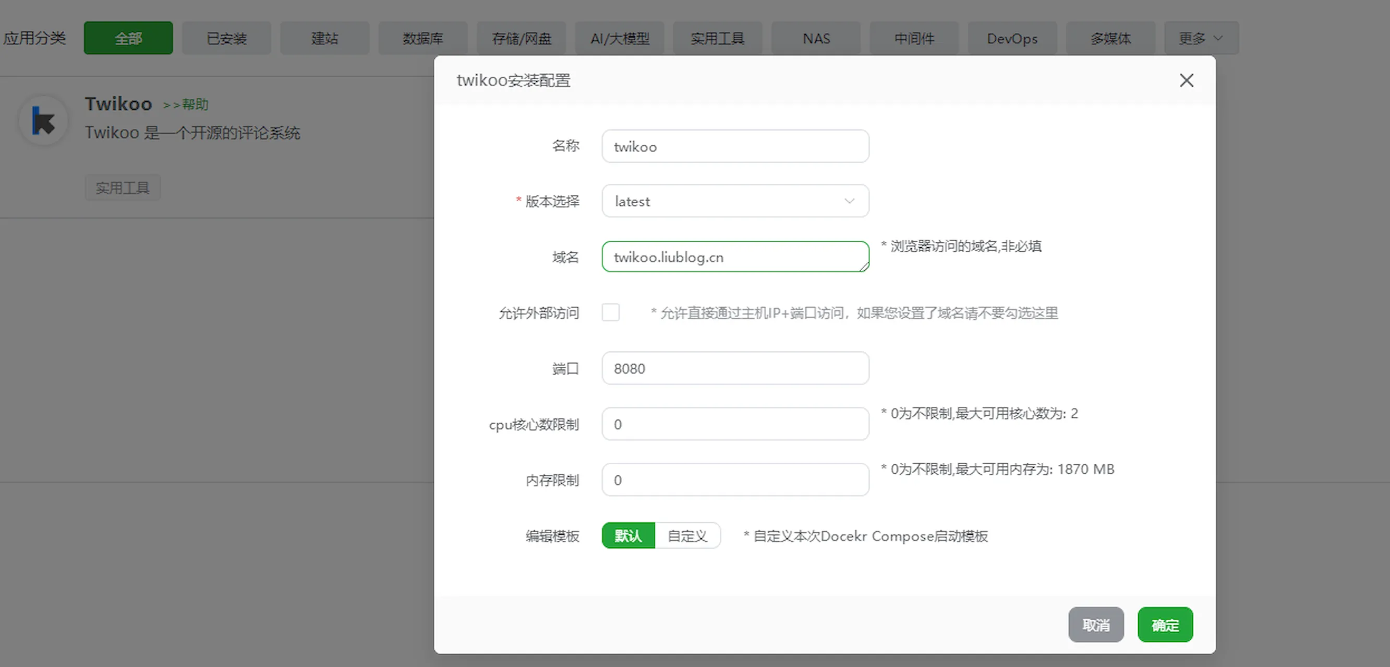Click the CPU core limit field
Image resolution: width=1390 pixels, height=667 pixels.
(x=734, y=424)
